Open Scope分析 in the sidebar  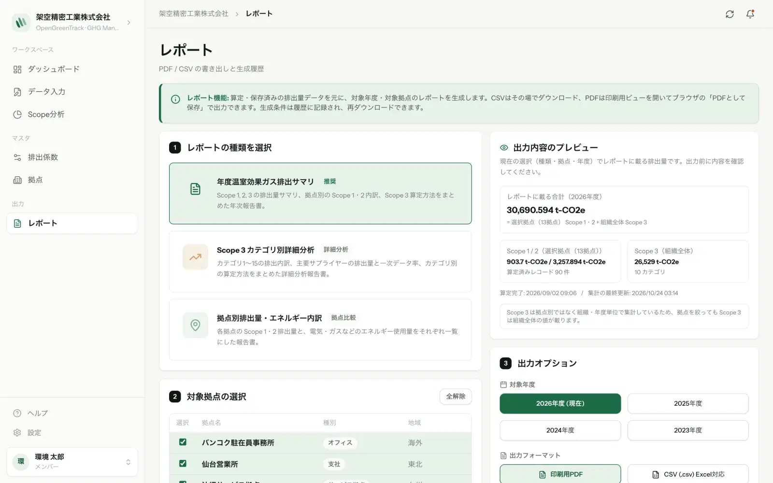(72, 114)
